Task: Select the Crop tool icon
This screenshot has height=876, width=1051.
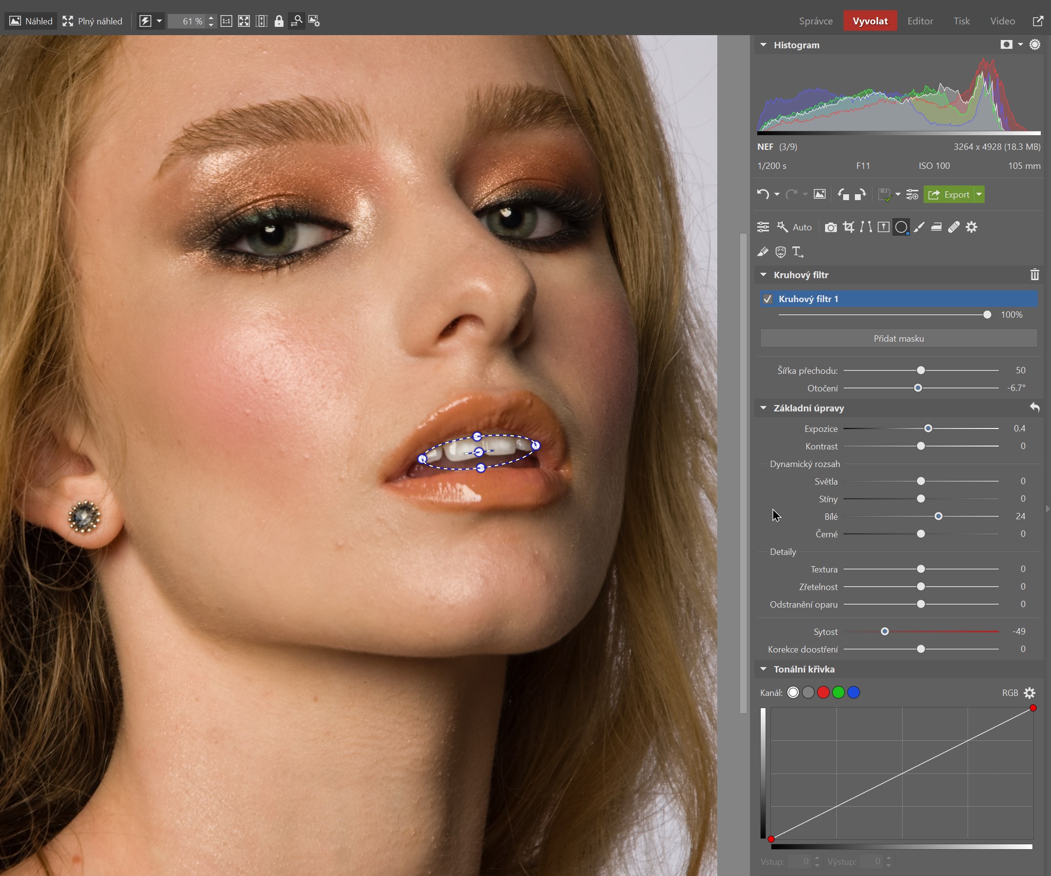Action: pyautogui.click(x=849, y=227)
